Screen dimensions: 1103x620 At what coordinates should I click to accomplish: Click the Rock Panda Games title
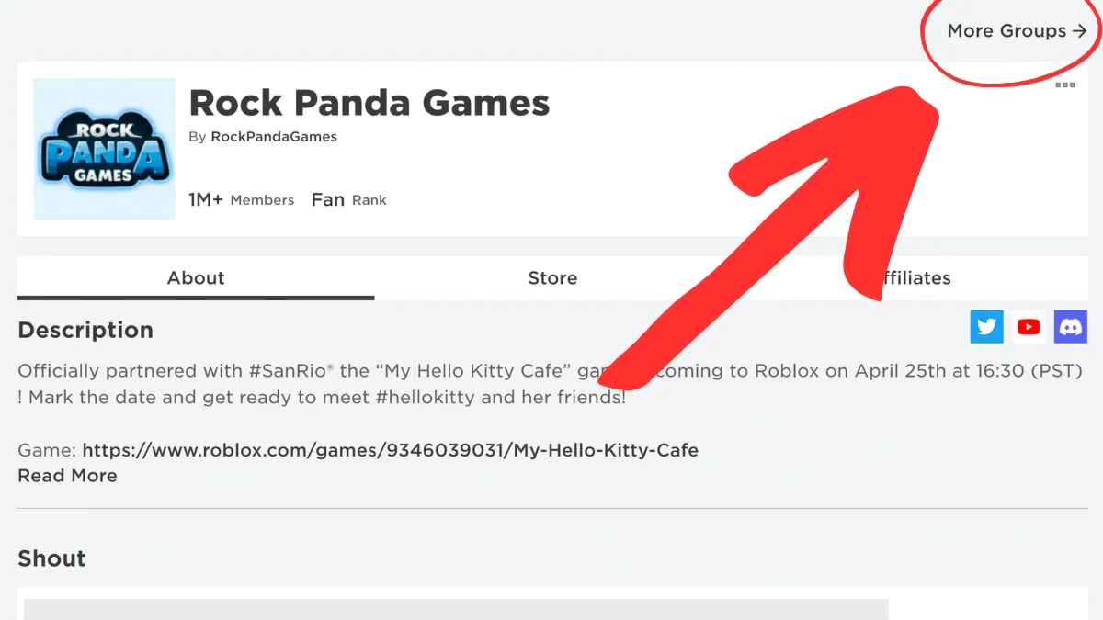click(369, 102)
